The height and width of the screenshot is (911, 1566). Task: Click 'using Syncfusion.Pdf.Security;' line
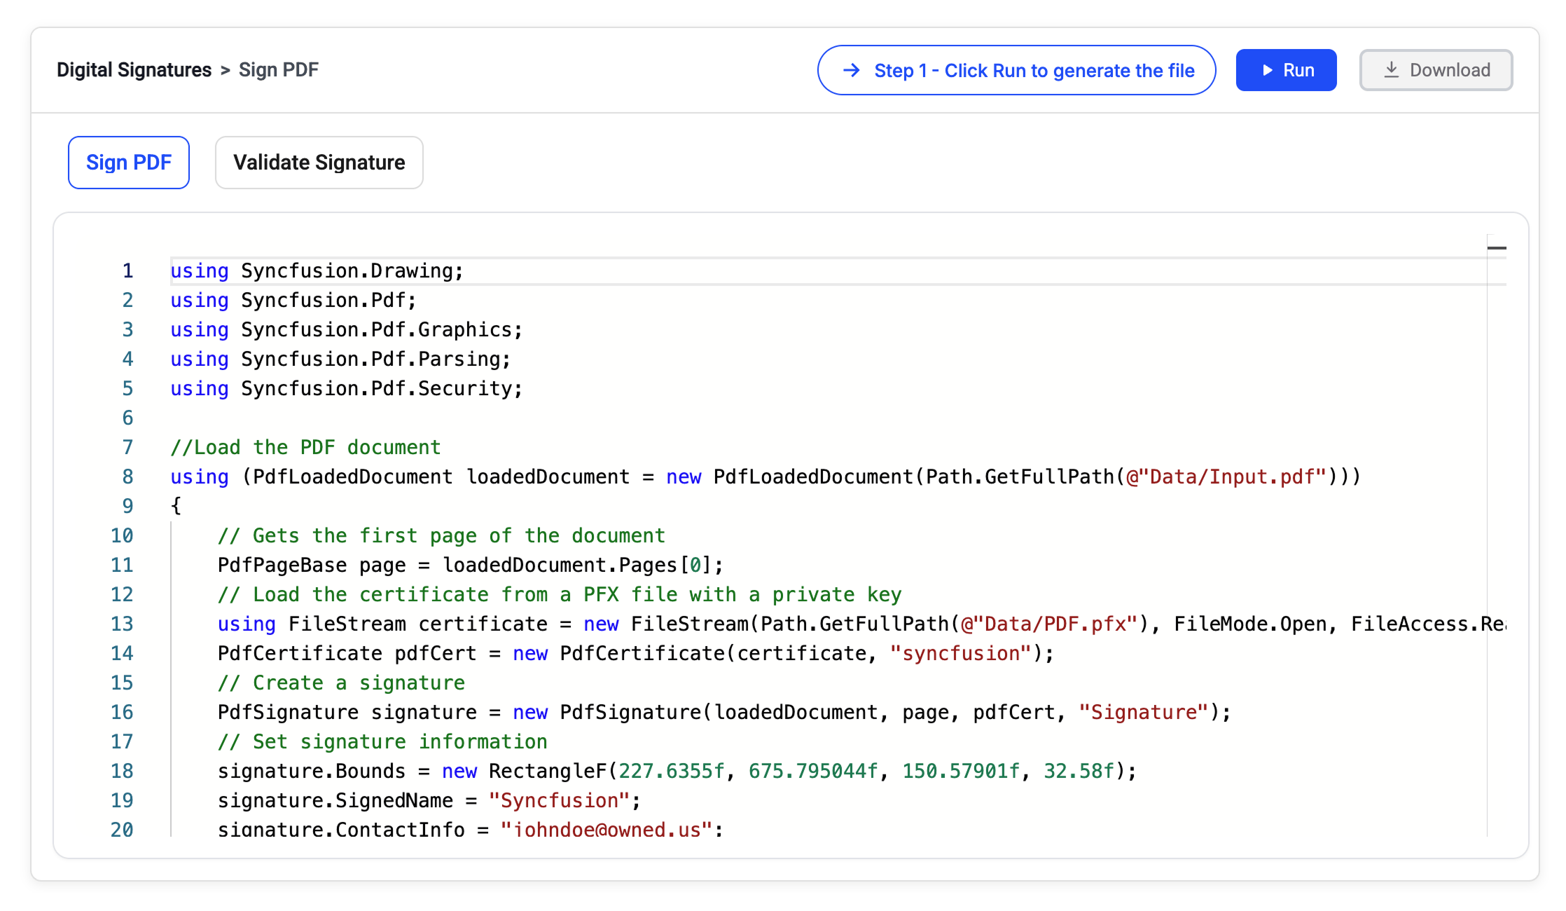pyautogui.click(x=347, y=388)
